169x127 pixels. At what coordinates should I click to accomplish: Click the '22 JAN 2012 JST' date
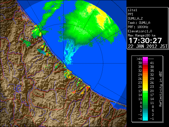coord(148,46)
